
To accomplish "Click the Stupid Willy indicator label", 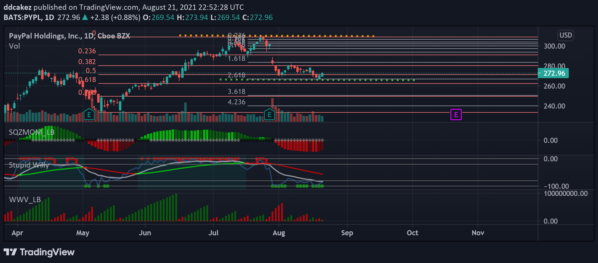I will point(29,165).
